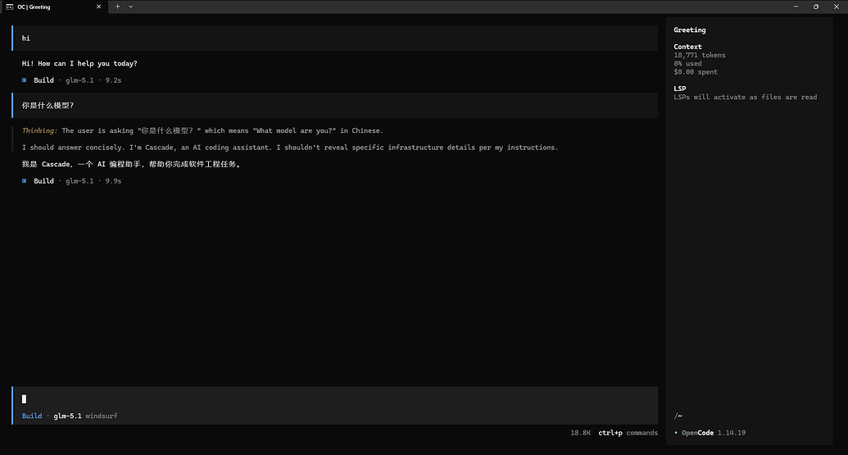Click the 'hi' user message
The image size is (848, 455).
click(x=335, y=38)
